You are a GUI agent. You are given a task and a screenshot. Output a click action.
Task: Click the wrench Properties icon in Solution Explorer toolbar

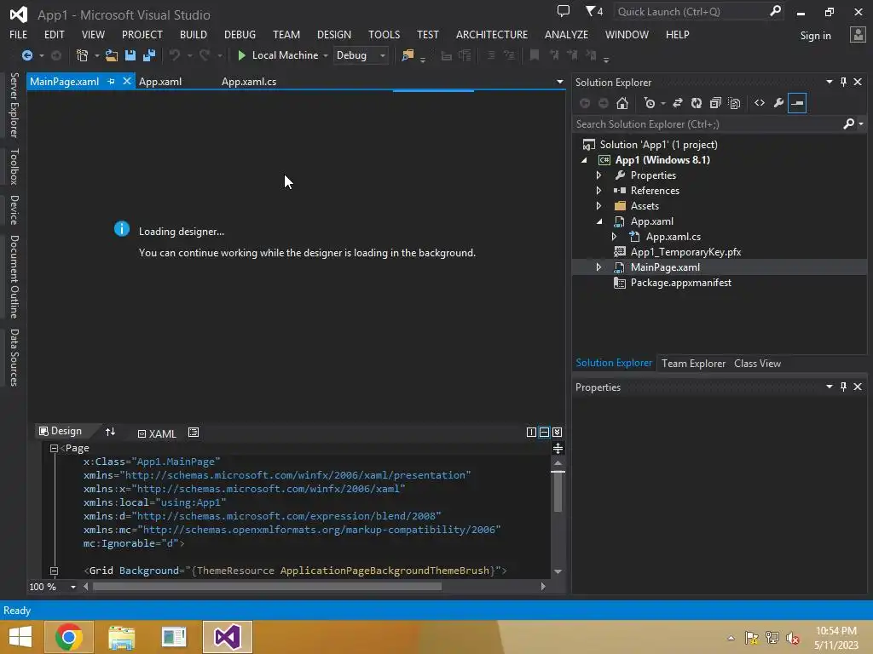(778, 103)
